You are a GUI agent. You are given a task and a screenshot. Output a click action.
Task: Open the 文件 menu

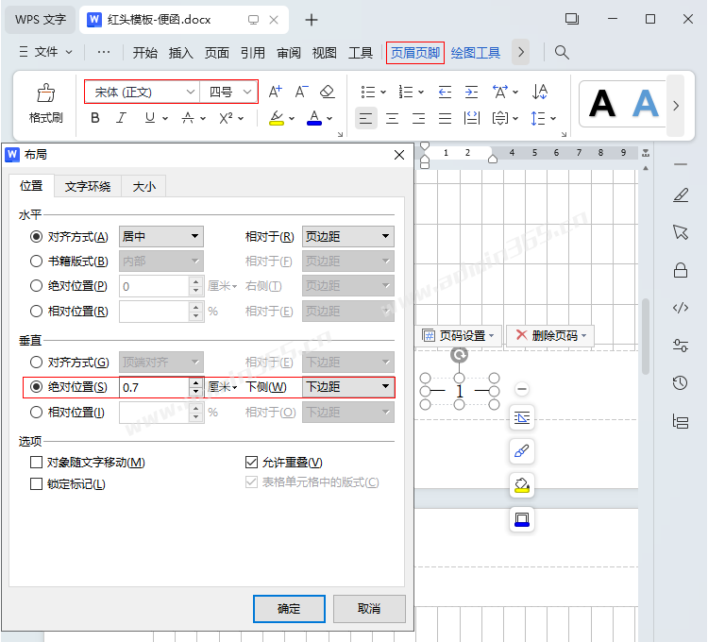point(45,52)
